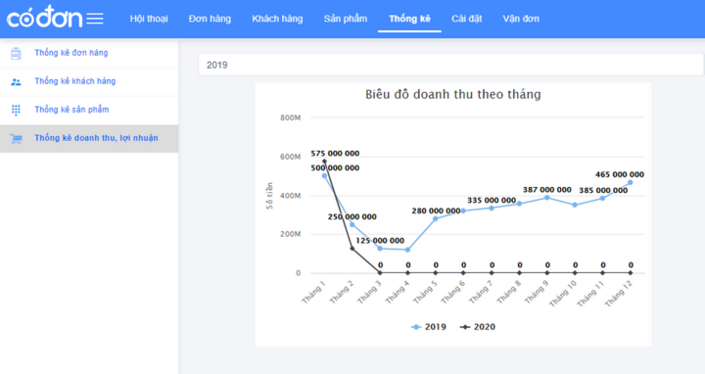Go to the Khách hàng tab

coord(277,19)
